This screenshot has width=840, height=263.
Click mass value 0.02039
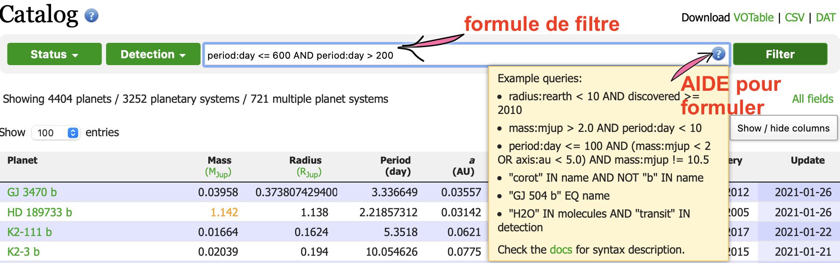pyautogui.click(x=218, y=252)
